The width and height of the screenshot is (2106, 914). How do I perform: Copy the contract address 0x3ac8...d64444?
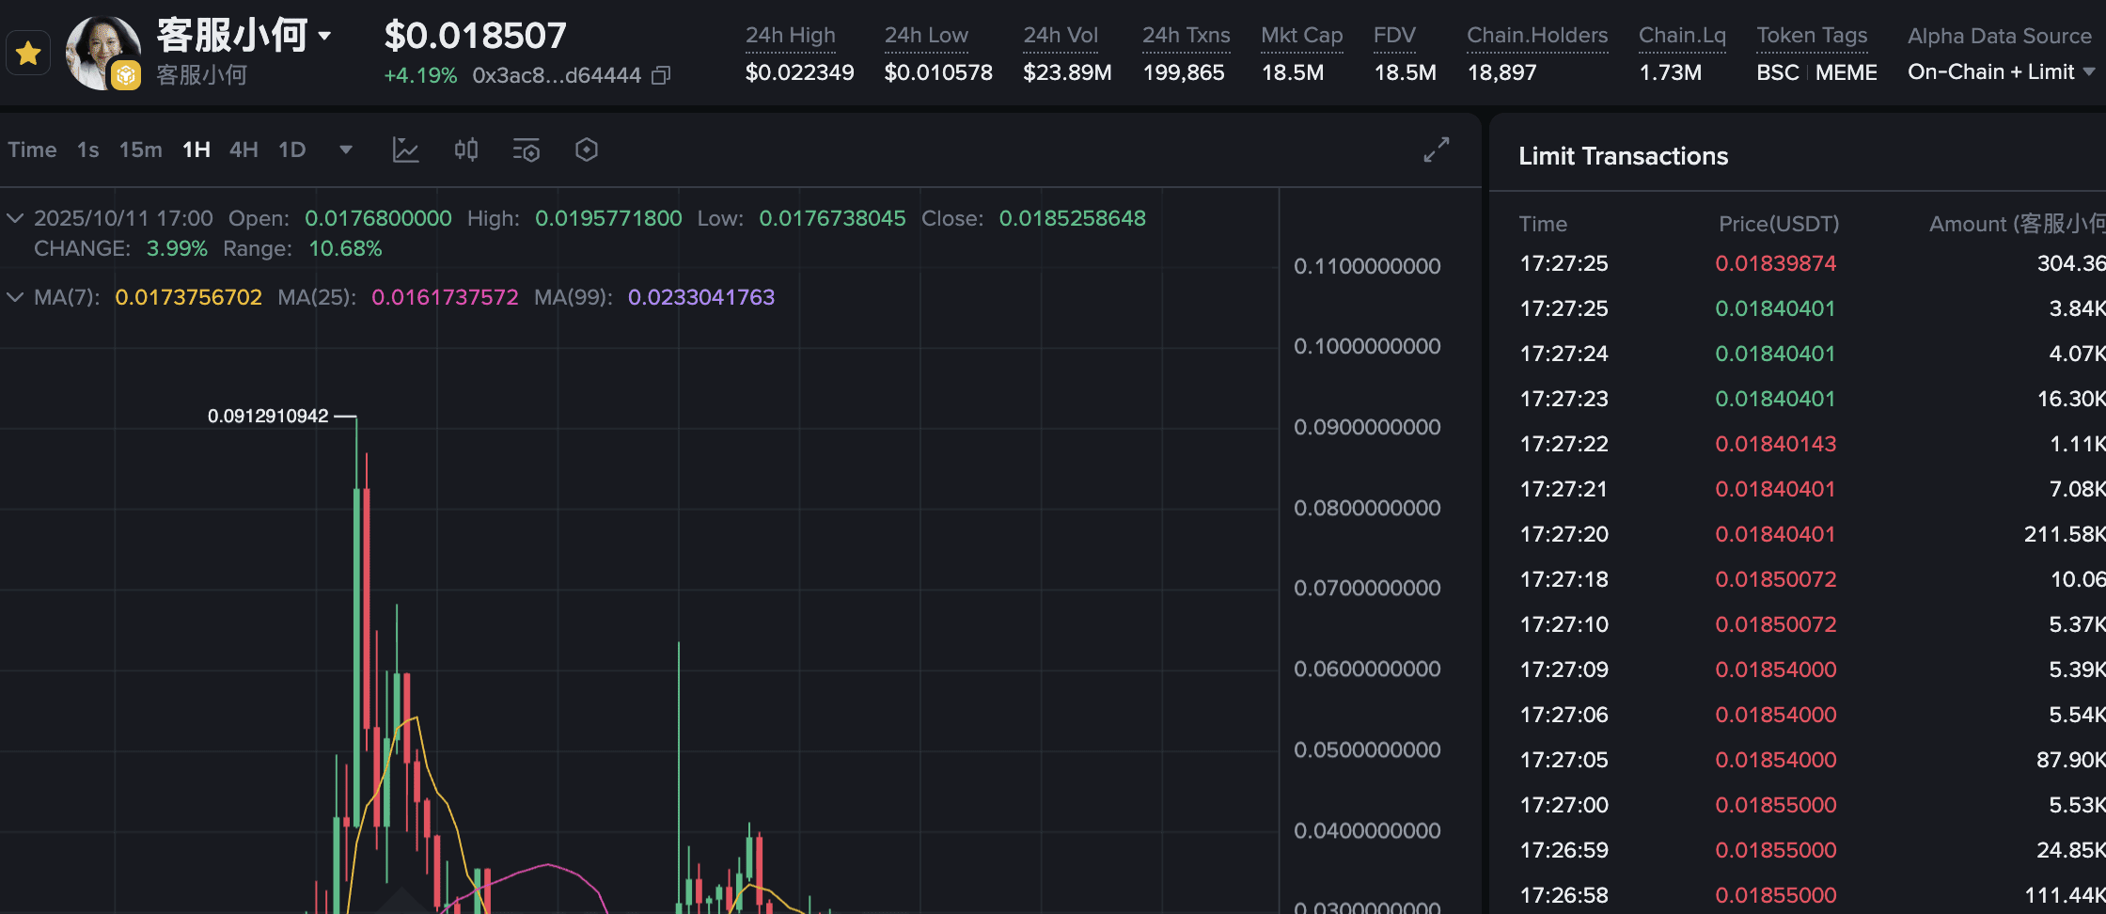pos(661,75)
